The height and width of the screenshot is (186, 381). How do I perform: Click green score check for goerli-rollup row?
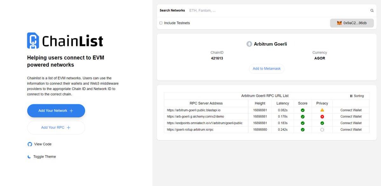303,130
